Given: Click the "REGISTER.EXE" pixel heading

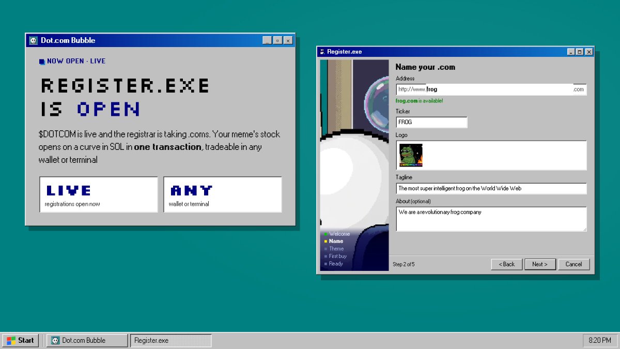Looking at the screenshot, I should (125, 85).
